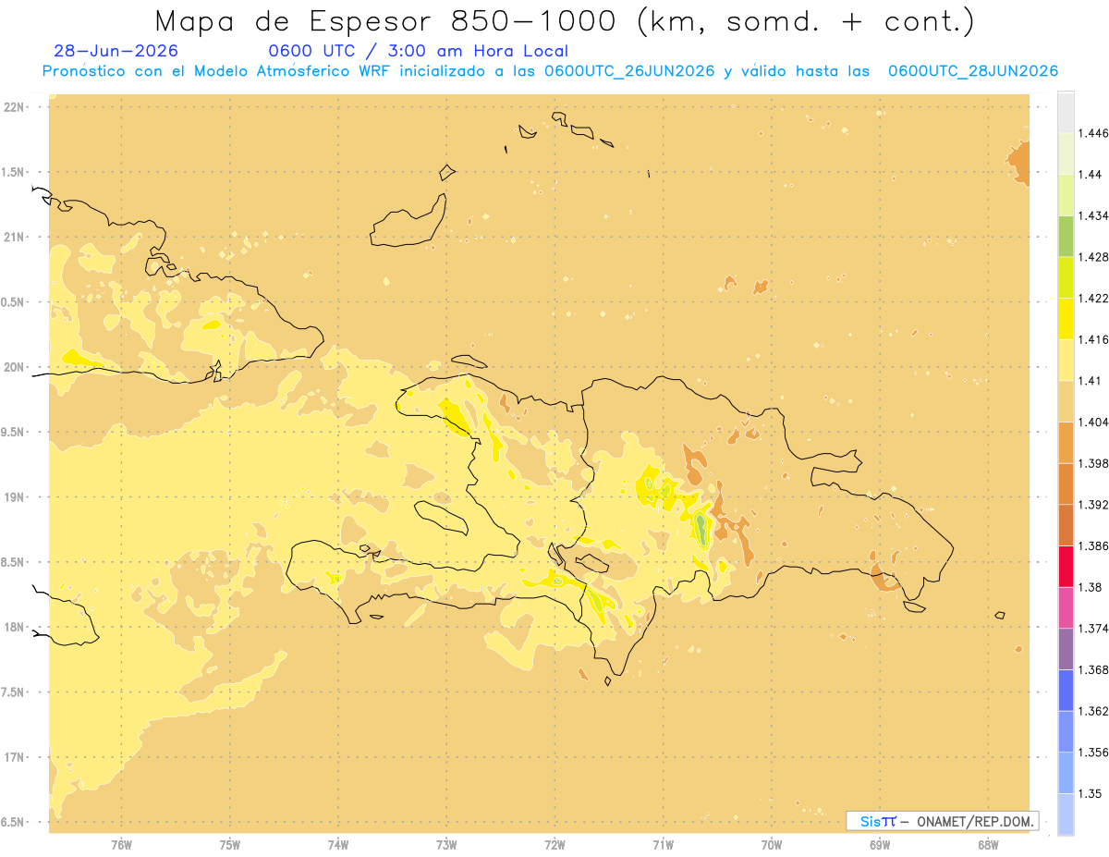Click the purple swatch between 1.374 and 1.368
Viewport: 1109px width, 857px height.
click(x=1066, y=649)
